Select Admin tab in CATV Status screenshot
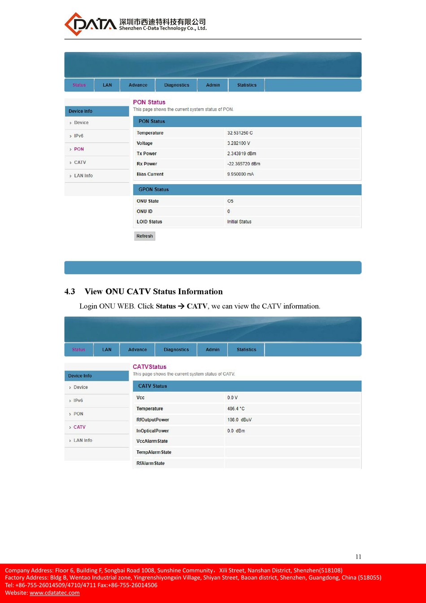Viewport: 426px width, 603px height. (213, 350)
